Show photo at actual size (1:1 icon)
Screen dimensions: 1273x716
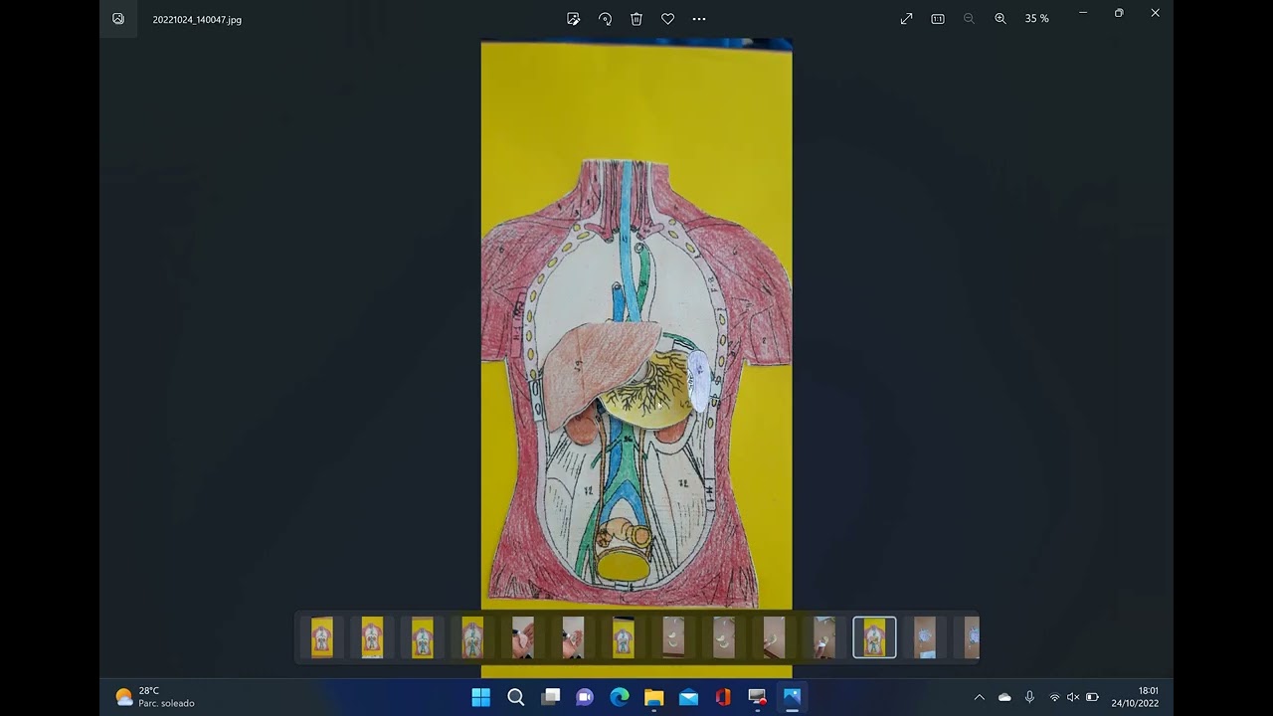click(938, 19)
